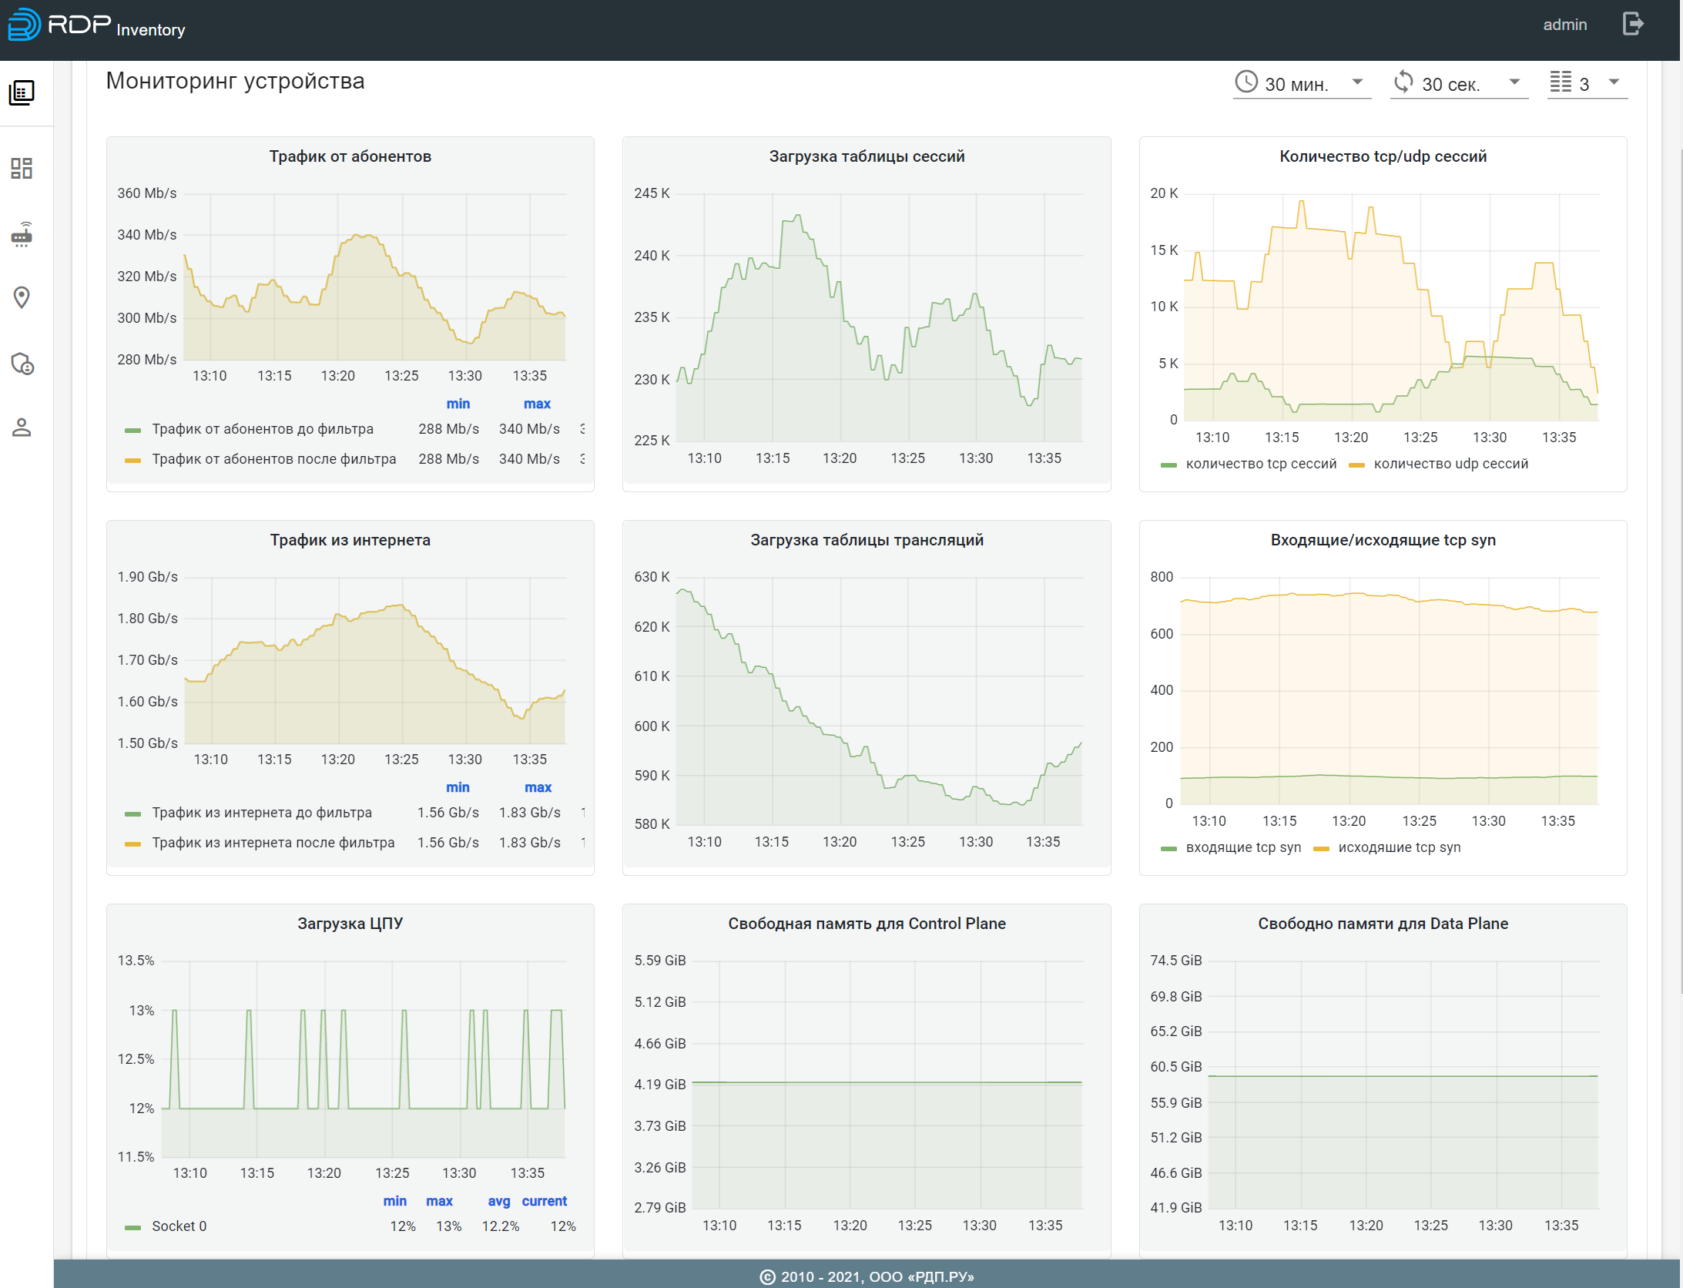Click the ЦПУ legend avg value 12.2%
Viewport: 1683px width, 1288px height.
click(x=501, y=1226)
